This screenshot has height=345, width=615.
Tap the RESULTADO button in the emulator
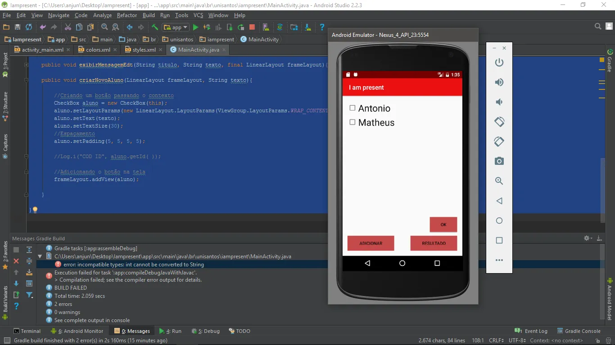point(434,243)
